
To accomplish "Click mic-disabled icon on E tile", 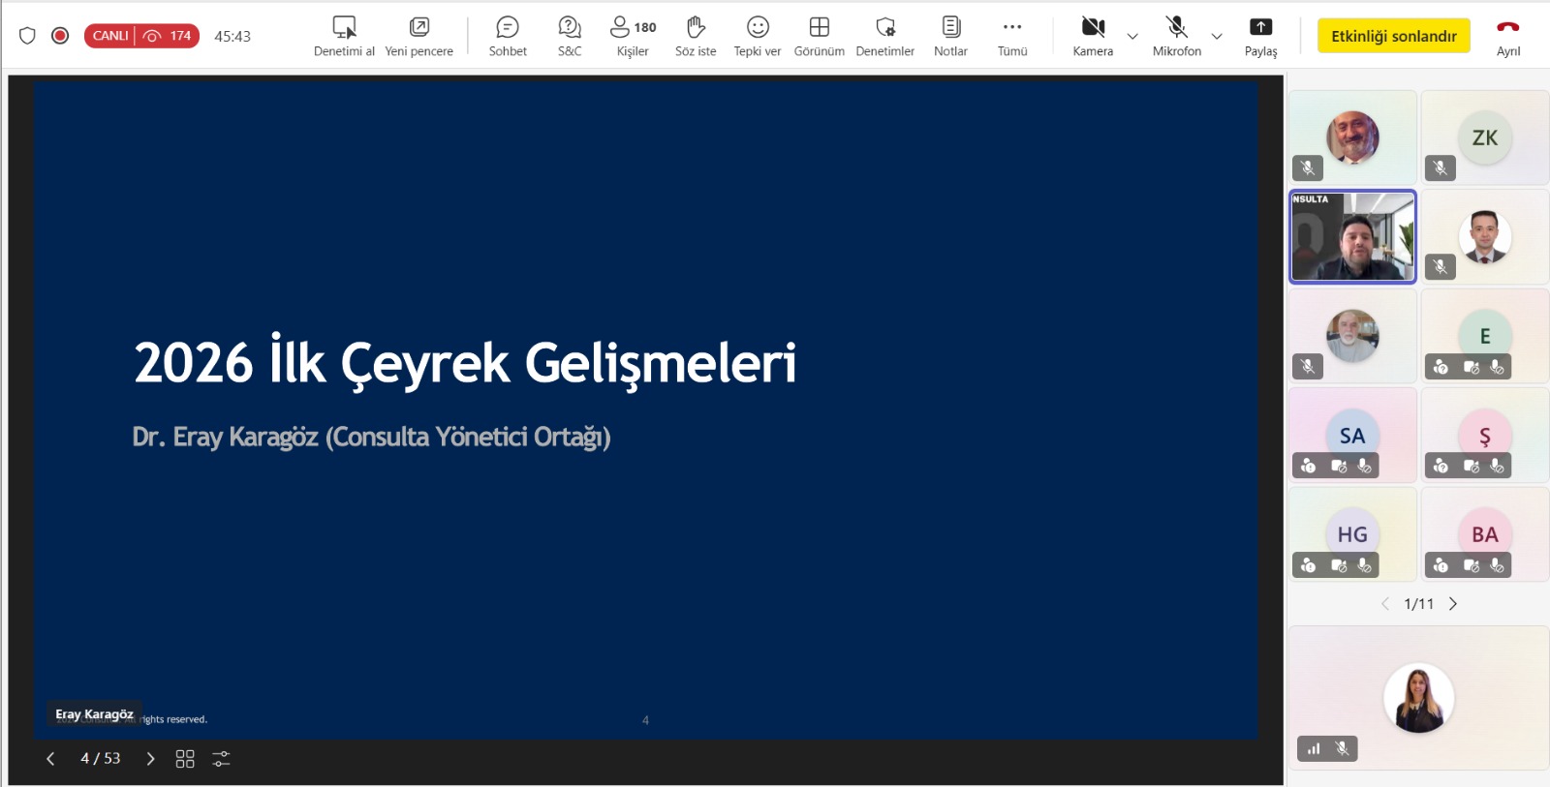I will pos(1497,367).
